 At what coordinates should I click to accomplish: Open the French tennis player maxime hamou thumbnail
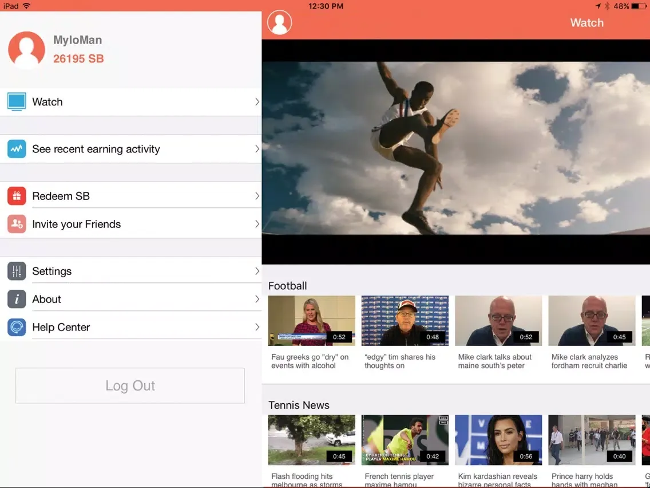[405, 440]
